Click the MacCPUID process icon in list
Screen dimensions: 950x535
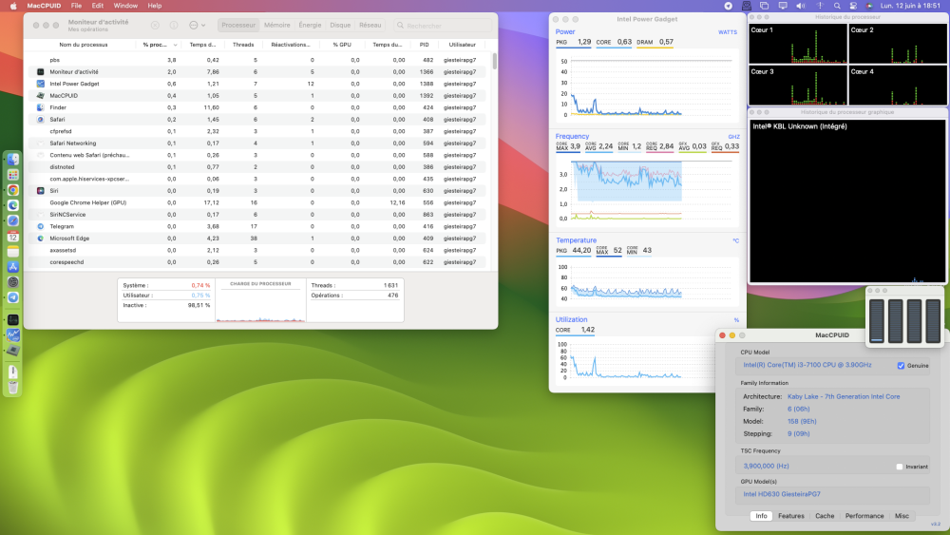[x=41, y=96]
